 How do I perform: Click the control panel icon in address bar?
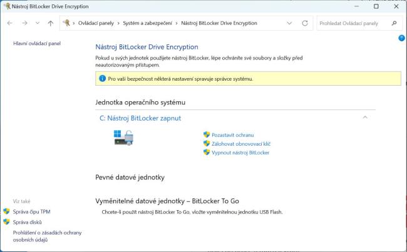(x=67, y=23)
